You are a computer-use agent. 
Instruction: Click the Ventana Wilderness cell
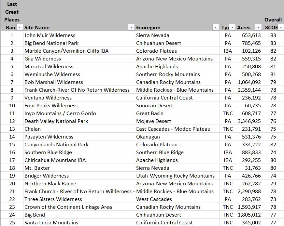(79, 98)
